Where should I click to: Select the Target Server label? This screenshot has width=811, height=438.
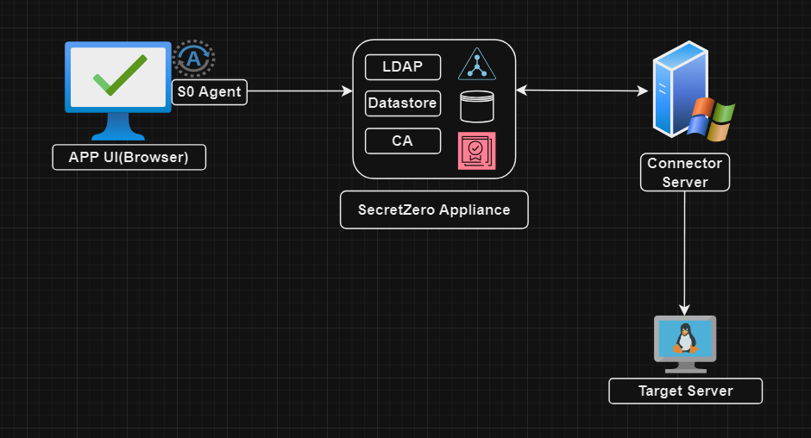tap(685, 391)
